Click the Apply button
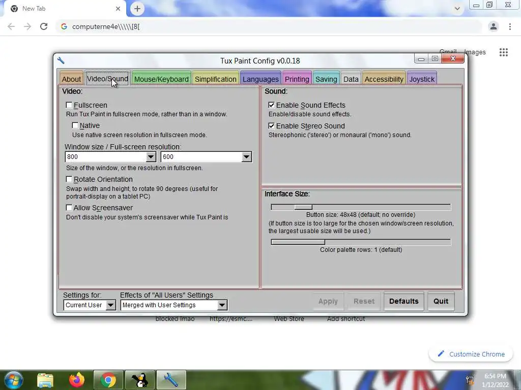Viewport: 521px width, 390px height. coord(328,301)
